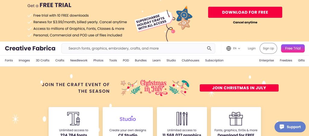Click the gift box freebies icon
This screenshot has width=309, height=136.
click(236, 119)
